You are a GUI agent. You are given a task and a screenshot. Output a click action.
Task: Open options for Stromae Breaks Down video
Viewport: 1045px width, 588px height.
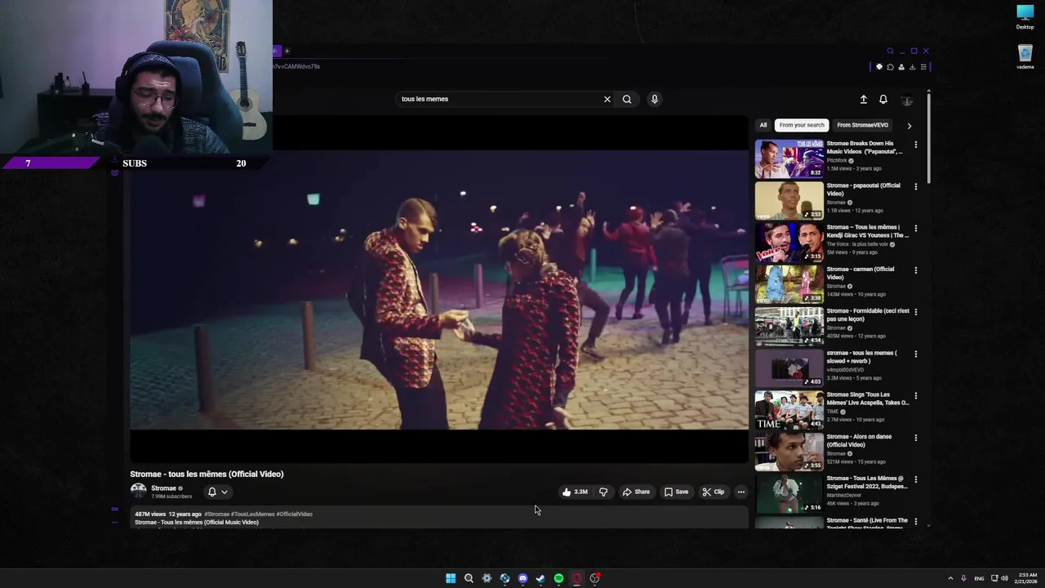coord(915,145)
